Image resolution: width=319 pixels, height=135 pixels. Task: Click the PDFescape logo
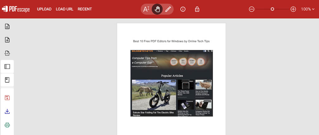[x=16, y=9]
